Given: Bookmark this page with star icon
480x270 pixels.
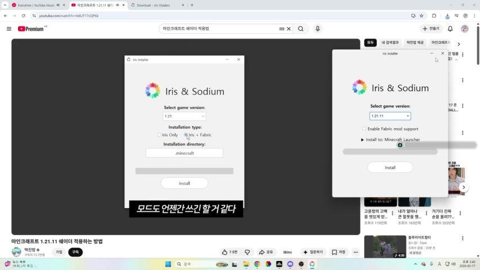Looking at the screenshot, I should click(x=421, y=16).
